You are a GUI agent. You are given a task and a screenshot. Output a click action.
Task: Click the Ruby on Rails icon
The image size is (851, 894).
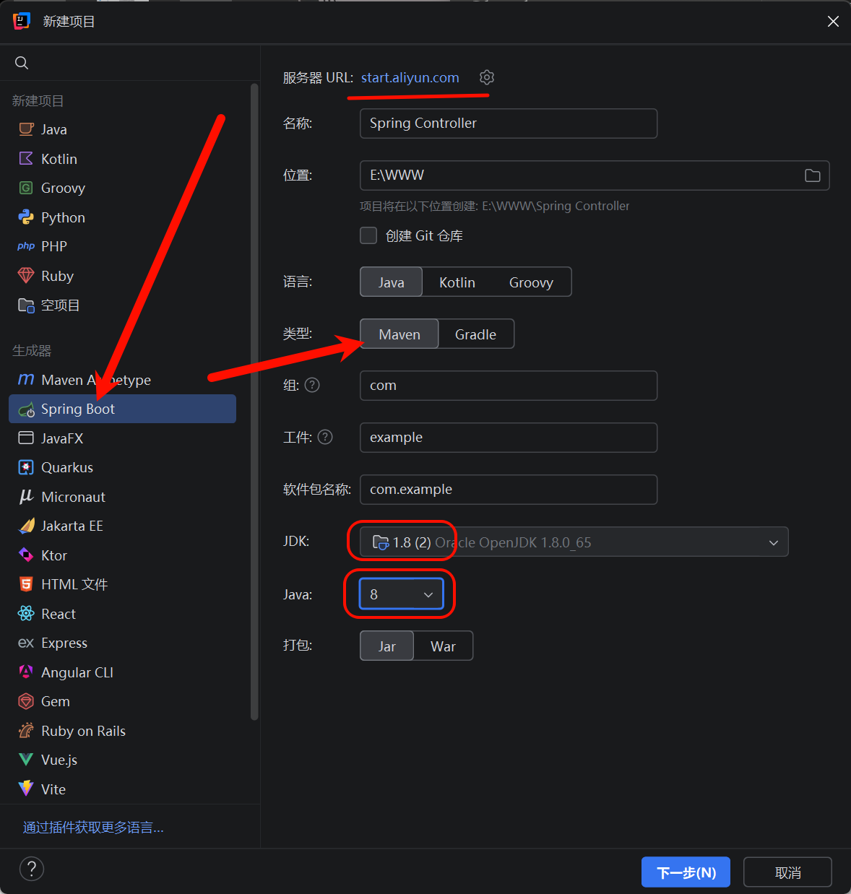(26, 731)
